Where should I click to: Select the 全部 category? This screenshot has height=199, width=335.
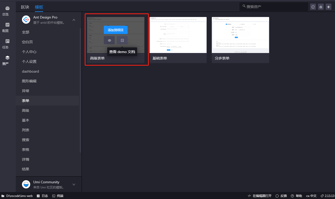click(x=47, y=32)
